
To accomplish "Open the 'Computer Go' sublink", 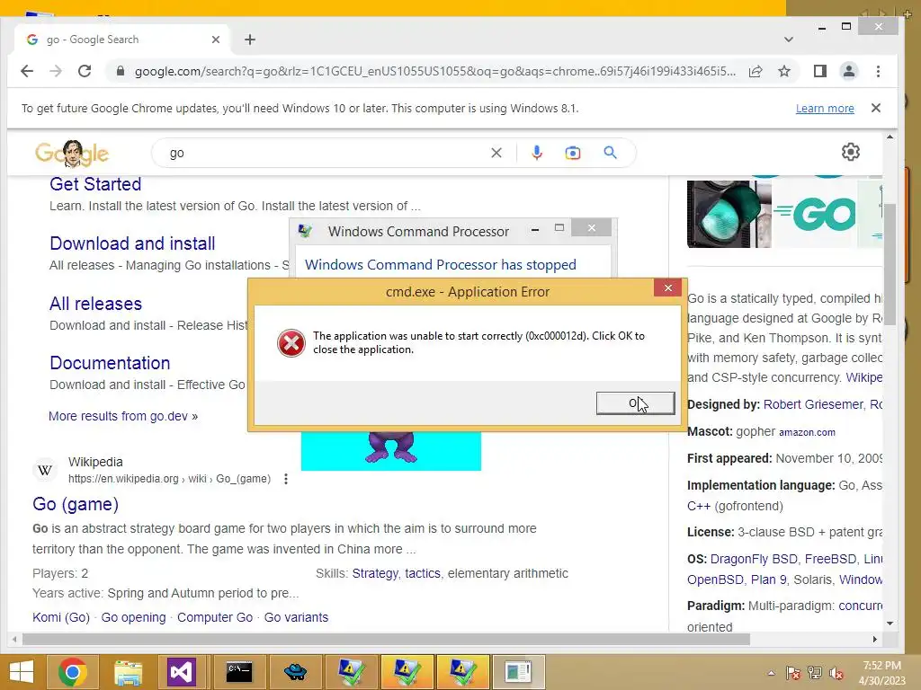I will [x=215, y=617].
